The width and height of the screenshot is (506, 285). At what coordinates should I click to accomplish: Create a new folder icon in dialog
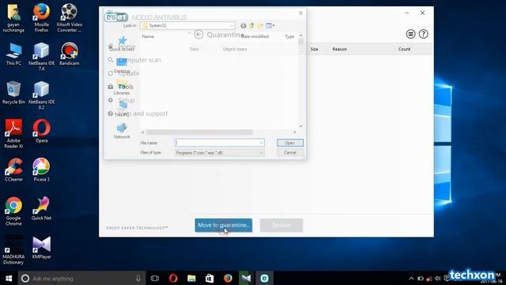[x=260, y=25]
